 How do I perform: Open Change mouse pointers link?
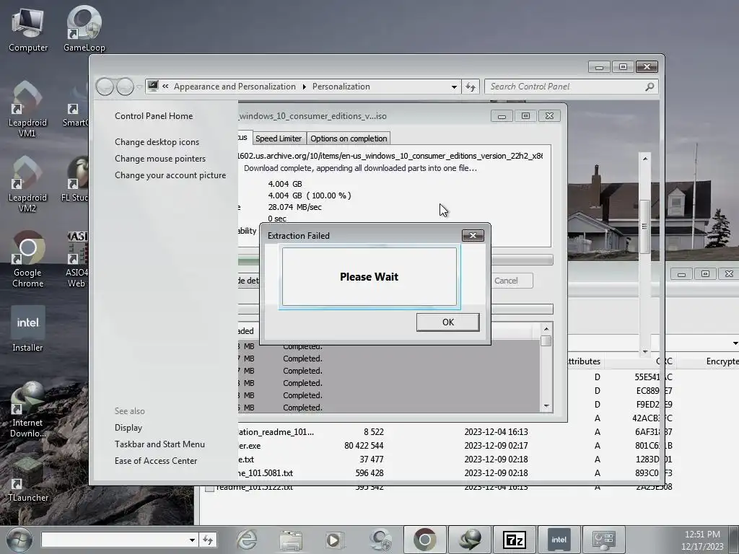click(160, 158)
